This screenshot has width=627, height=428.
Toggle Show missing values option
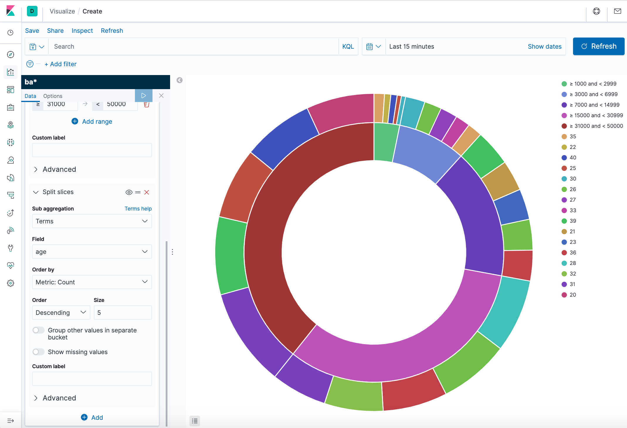(x=38, y=351)
